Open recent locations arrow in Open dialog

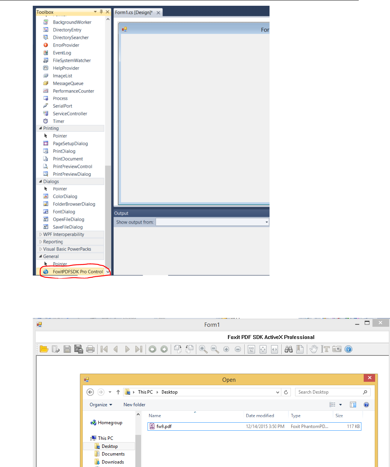coord(110,392)
